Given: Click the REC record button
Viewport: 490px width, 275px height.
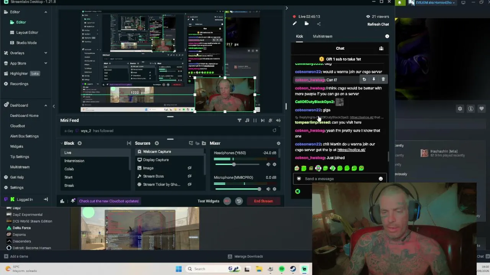Looking at the screenshot, I should (x=227, y=201).
